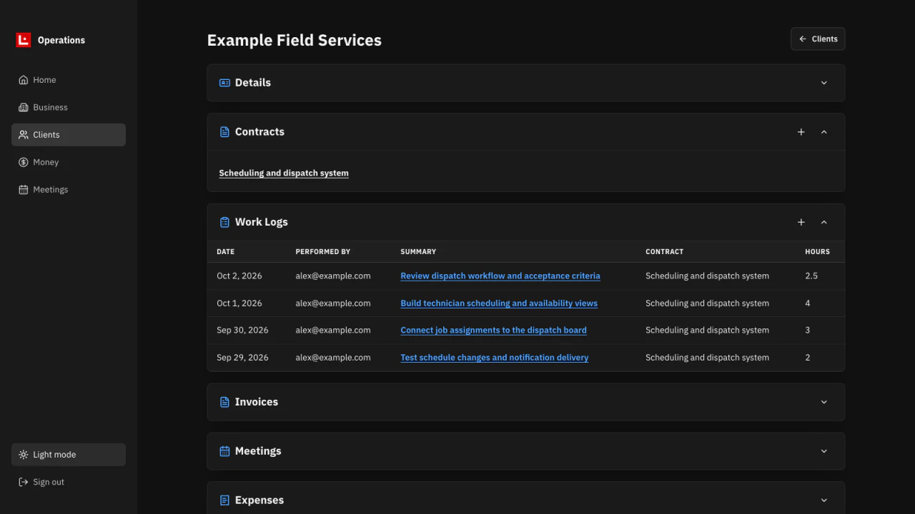Click the Sep 30, 2026 date cell
The width and height of the screenshot is (915, 514).
(x=242, y=331)
